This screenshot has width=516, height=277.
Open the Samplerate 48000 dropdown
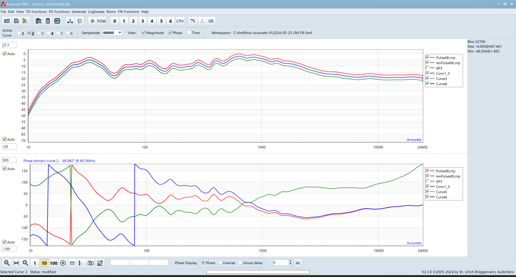[x=120, y=33]
